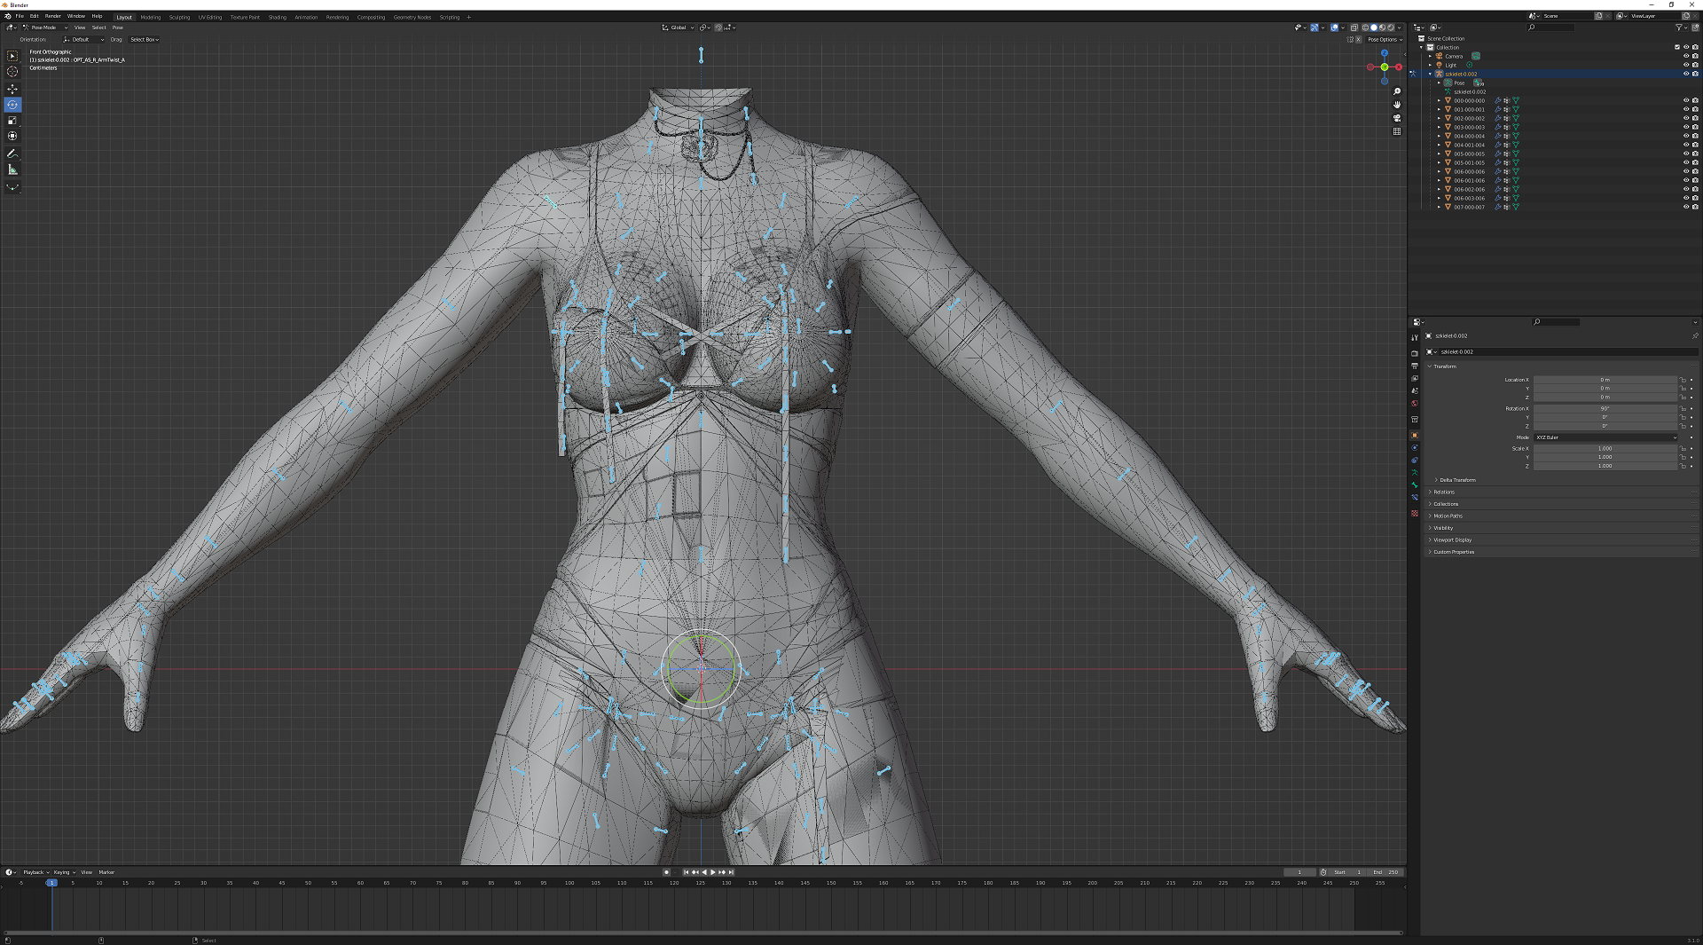Open the Global transform orientation dropdown
This screenshot has width=1703, height=945.
point(678,28)
